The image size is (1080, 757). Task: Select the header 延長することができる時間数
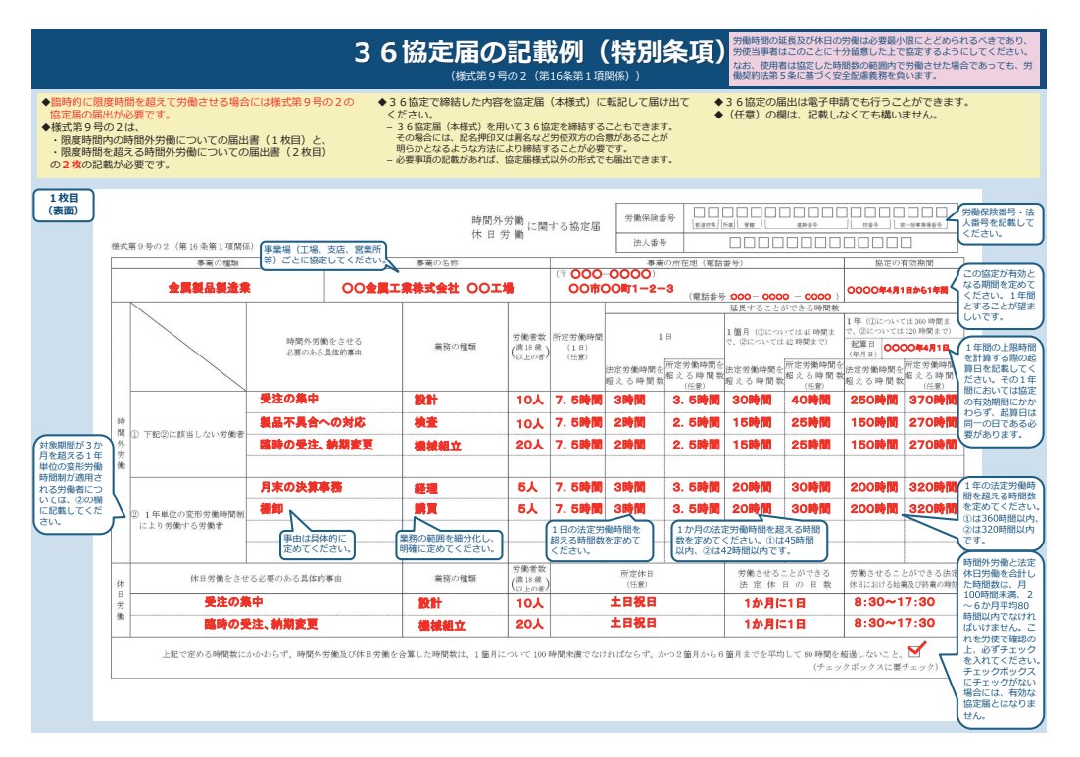(x=784, y=308)
